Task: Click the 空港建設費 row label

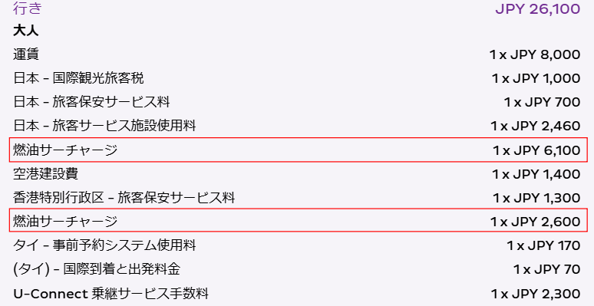Action: [45, 174]
